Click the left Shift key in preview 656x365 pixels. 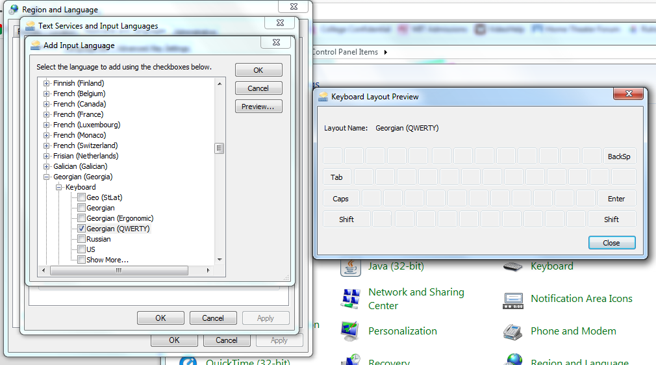click(x=346, y=220)
